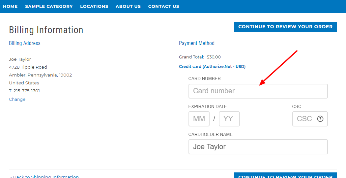Click the Joe Taylor name in billing address

(x=20, y=59)
